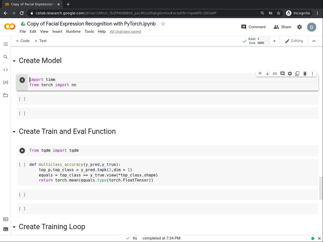This screenshot has width=323, height=242.
Task: Open the terminal icon at bottom left
Action: coord(6,229)
